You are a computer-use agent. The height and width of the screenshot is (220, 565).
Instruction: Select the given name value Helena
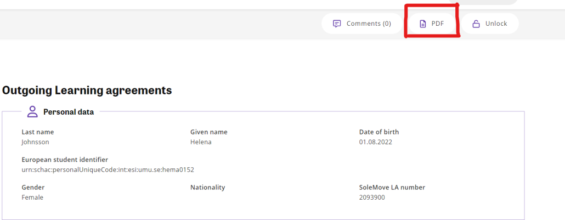pos(201,142)
